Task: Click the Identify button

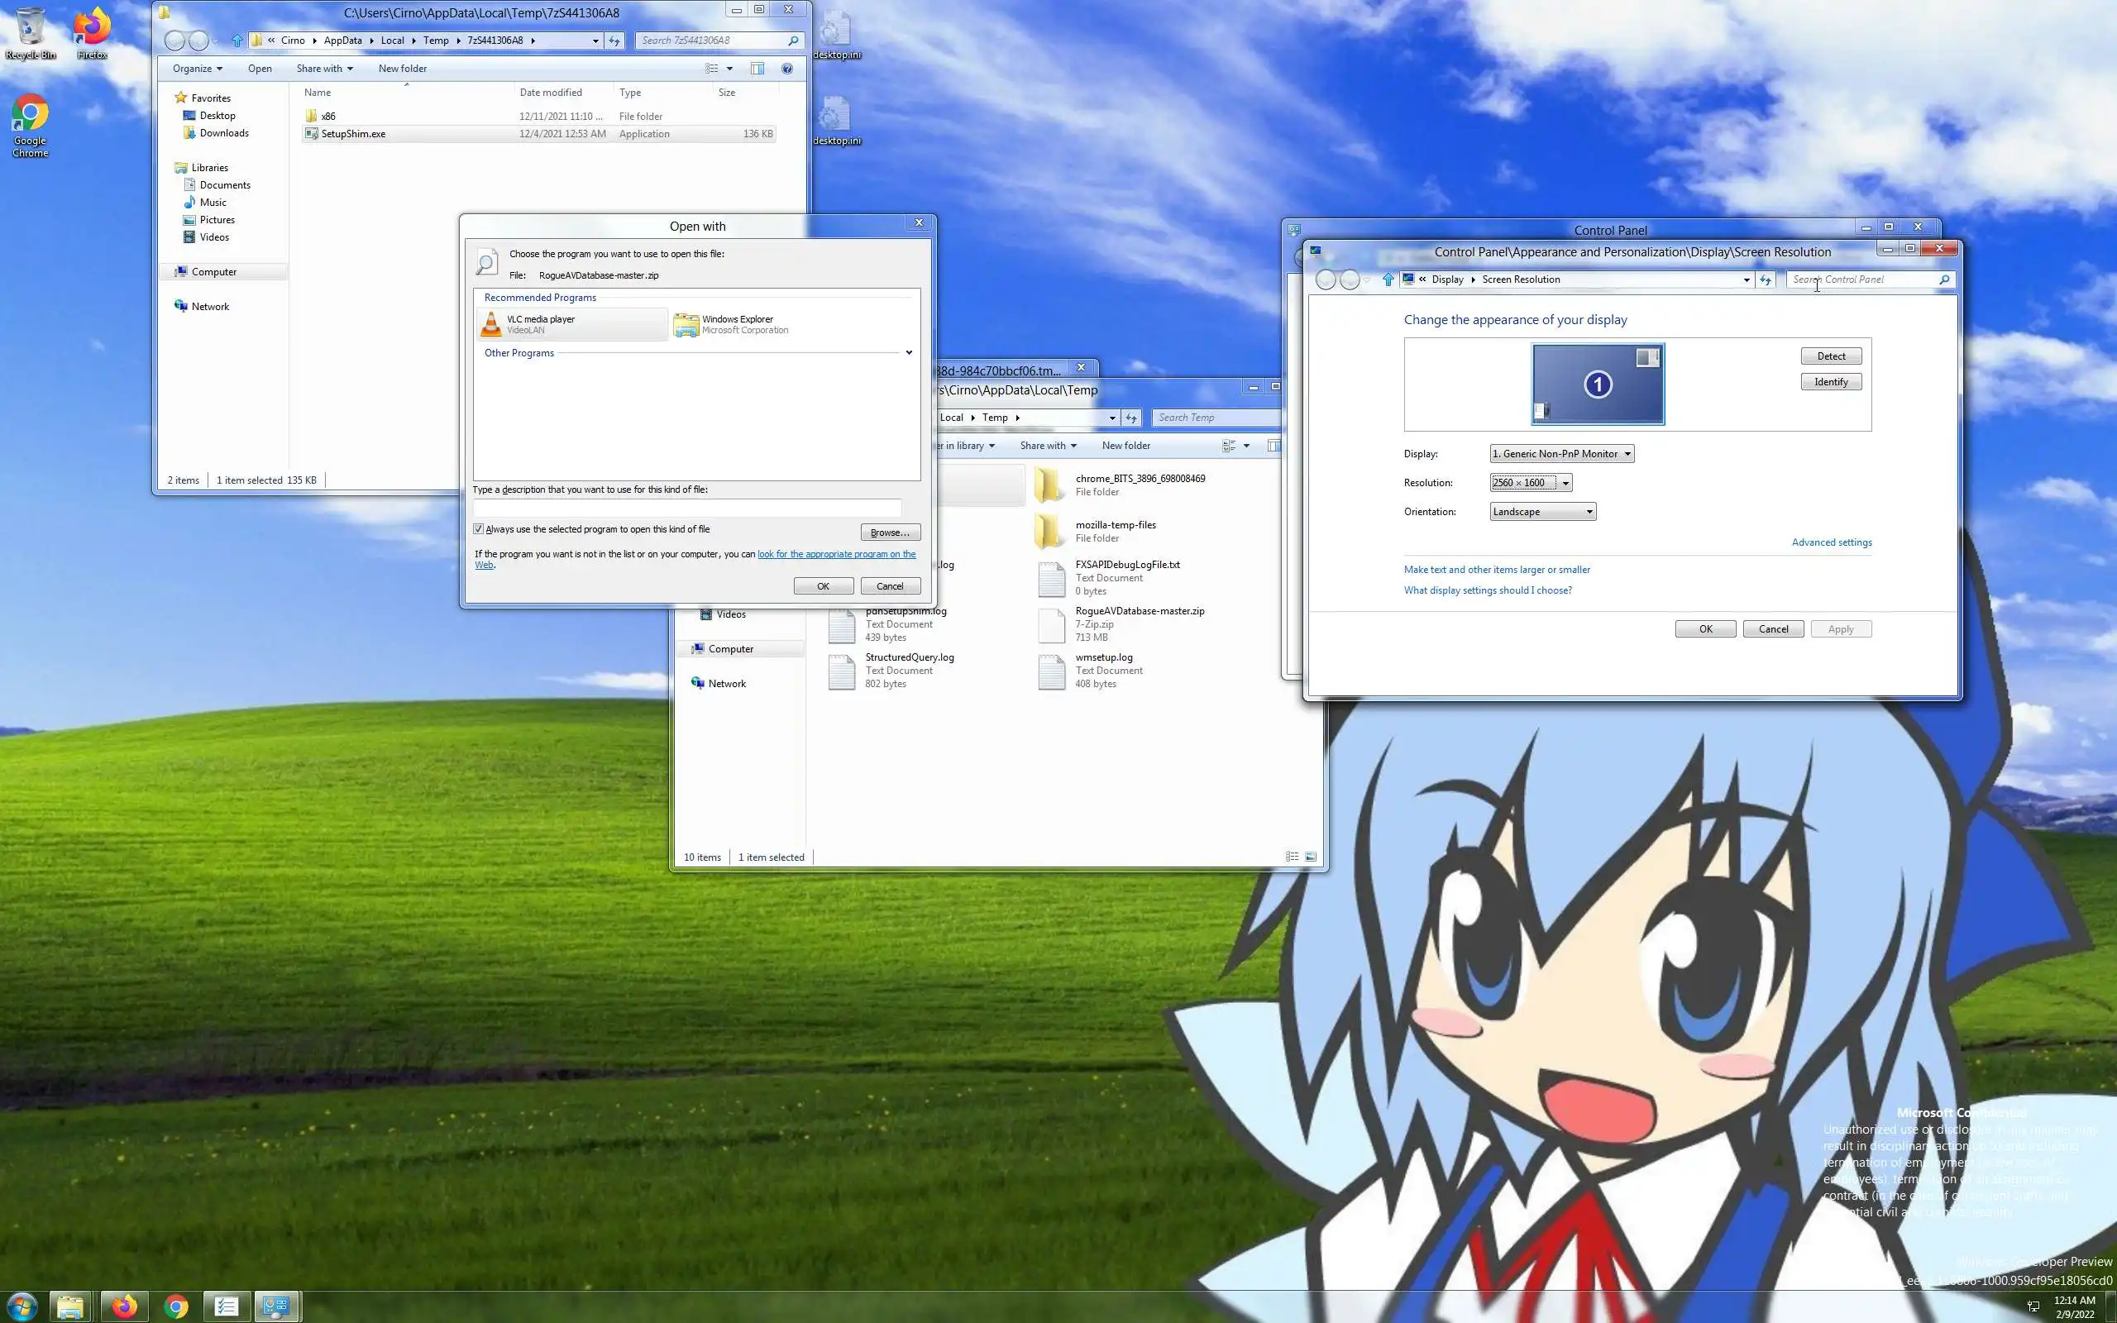Action: (x=1830, y=381)
